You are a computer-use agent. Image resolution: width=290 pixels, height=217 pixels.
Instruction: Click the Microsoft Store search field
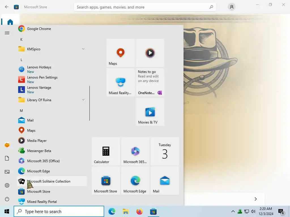pyautogui.click(x=145, y=7)
